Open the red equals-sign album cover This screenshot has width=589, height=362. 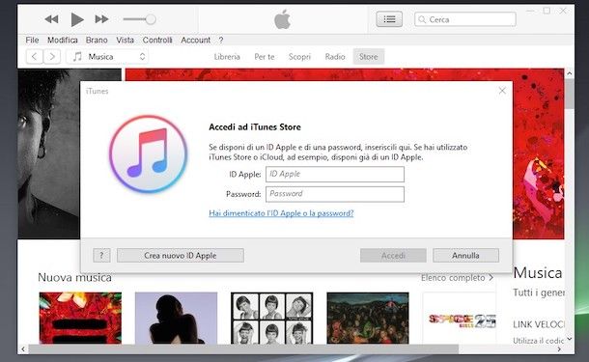tap(80, 318)
